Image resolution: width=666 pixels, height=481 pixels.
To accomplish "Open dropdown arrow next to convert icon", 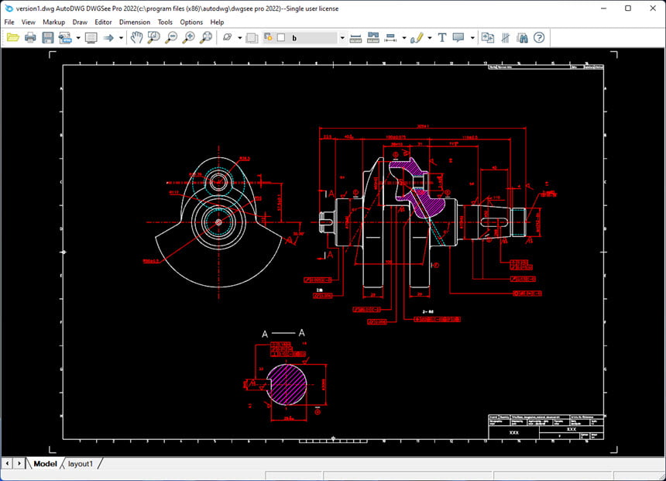I will click(78, 38).
